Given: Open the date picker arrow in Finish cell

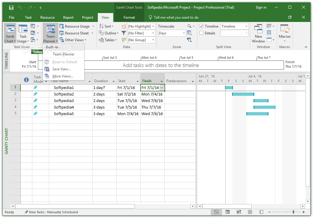Looking at the screenshot, I should click(162, 87).
